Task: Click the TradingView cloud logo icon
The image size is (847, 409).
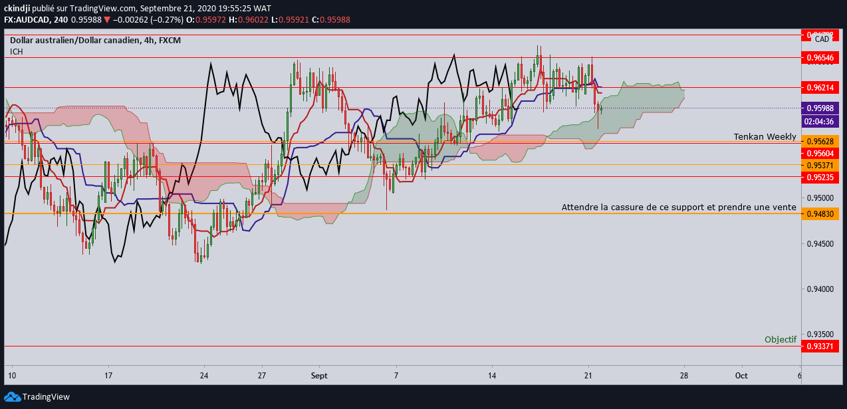Action: tap(12, 397)
